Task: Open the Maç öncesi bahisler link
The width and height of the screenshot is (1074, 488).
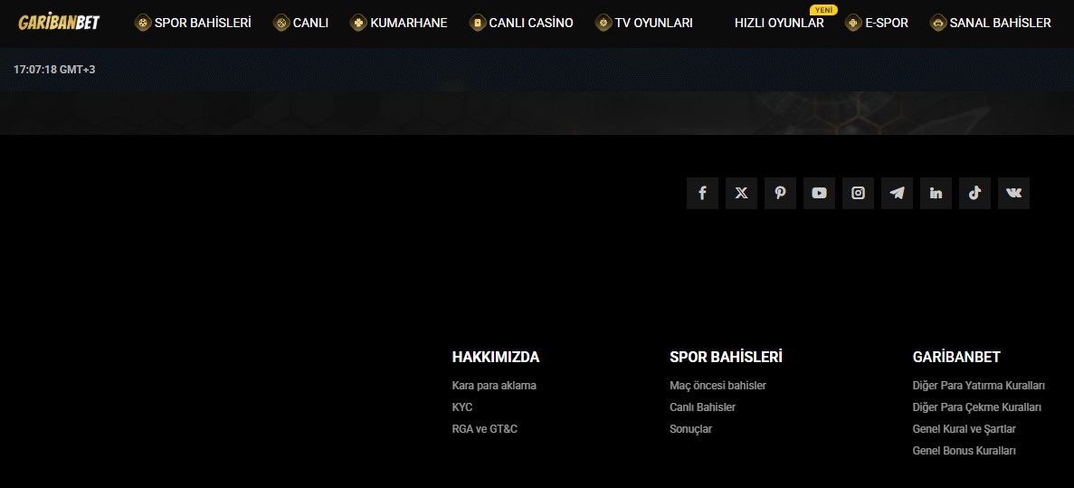Action: (x=718, y=386)
